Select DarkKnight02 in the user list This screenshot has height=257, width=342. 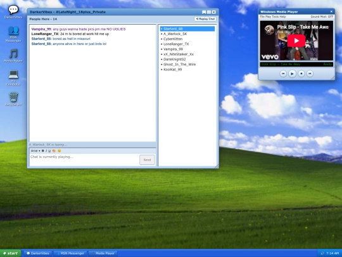(x=187, y=59)
